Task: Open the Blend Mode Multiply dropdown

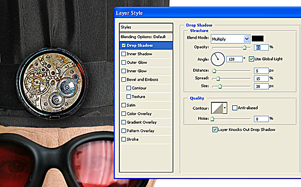Action: (230, 39)
